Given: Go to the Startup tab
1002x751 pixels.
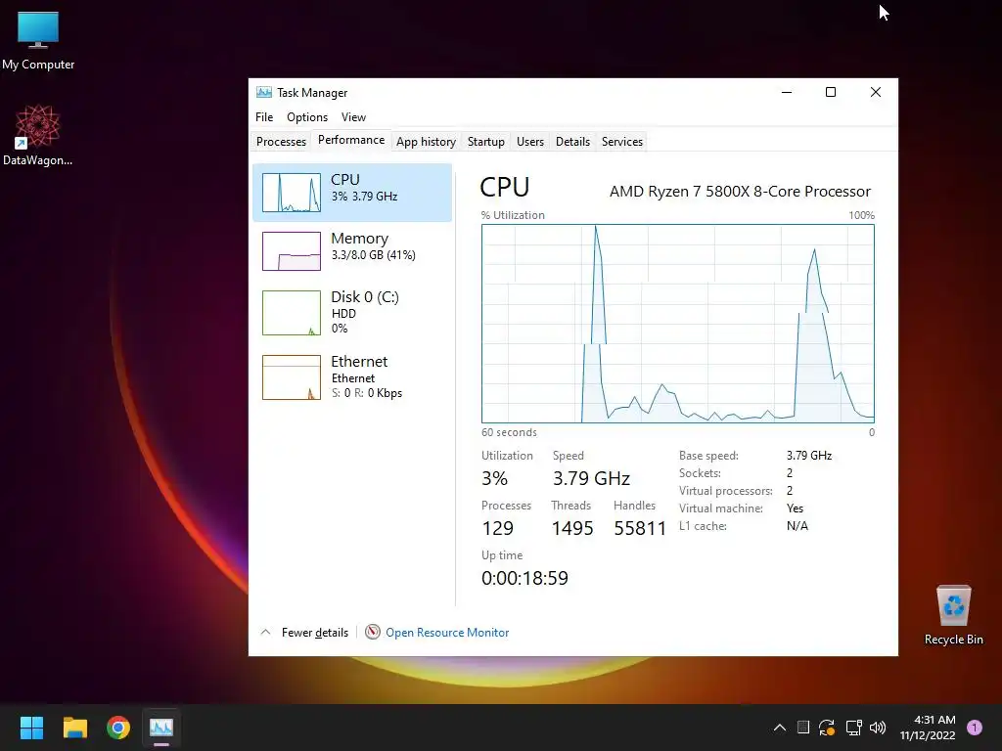Looking at the screenshot, I should (485, 141).
